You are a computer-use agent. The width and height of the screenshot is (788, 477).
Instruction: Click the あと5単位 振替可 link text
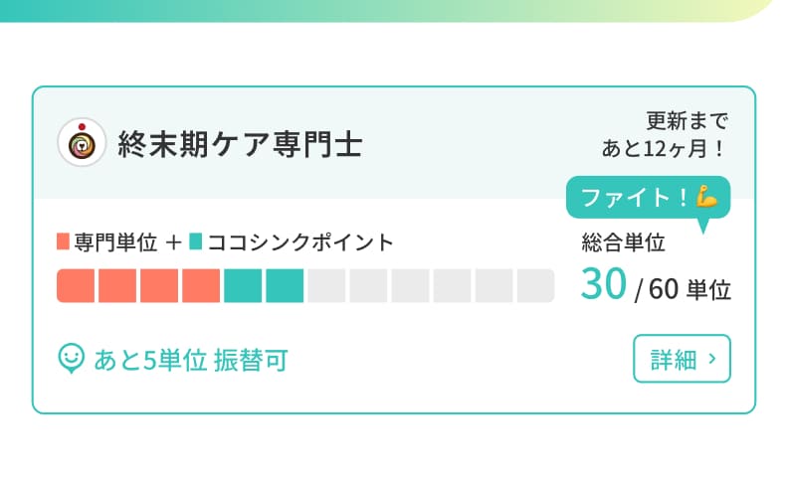(190, 359)
